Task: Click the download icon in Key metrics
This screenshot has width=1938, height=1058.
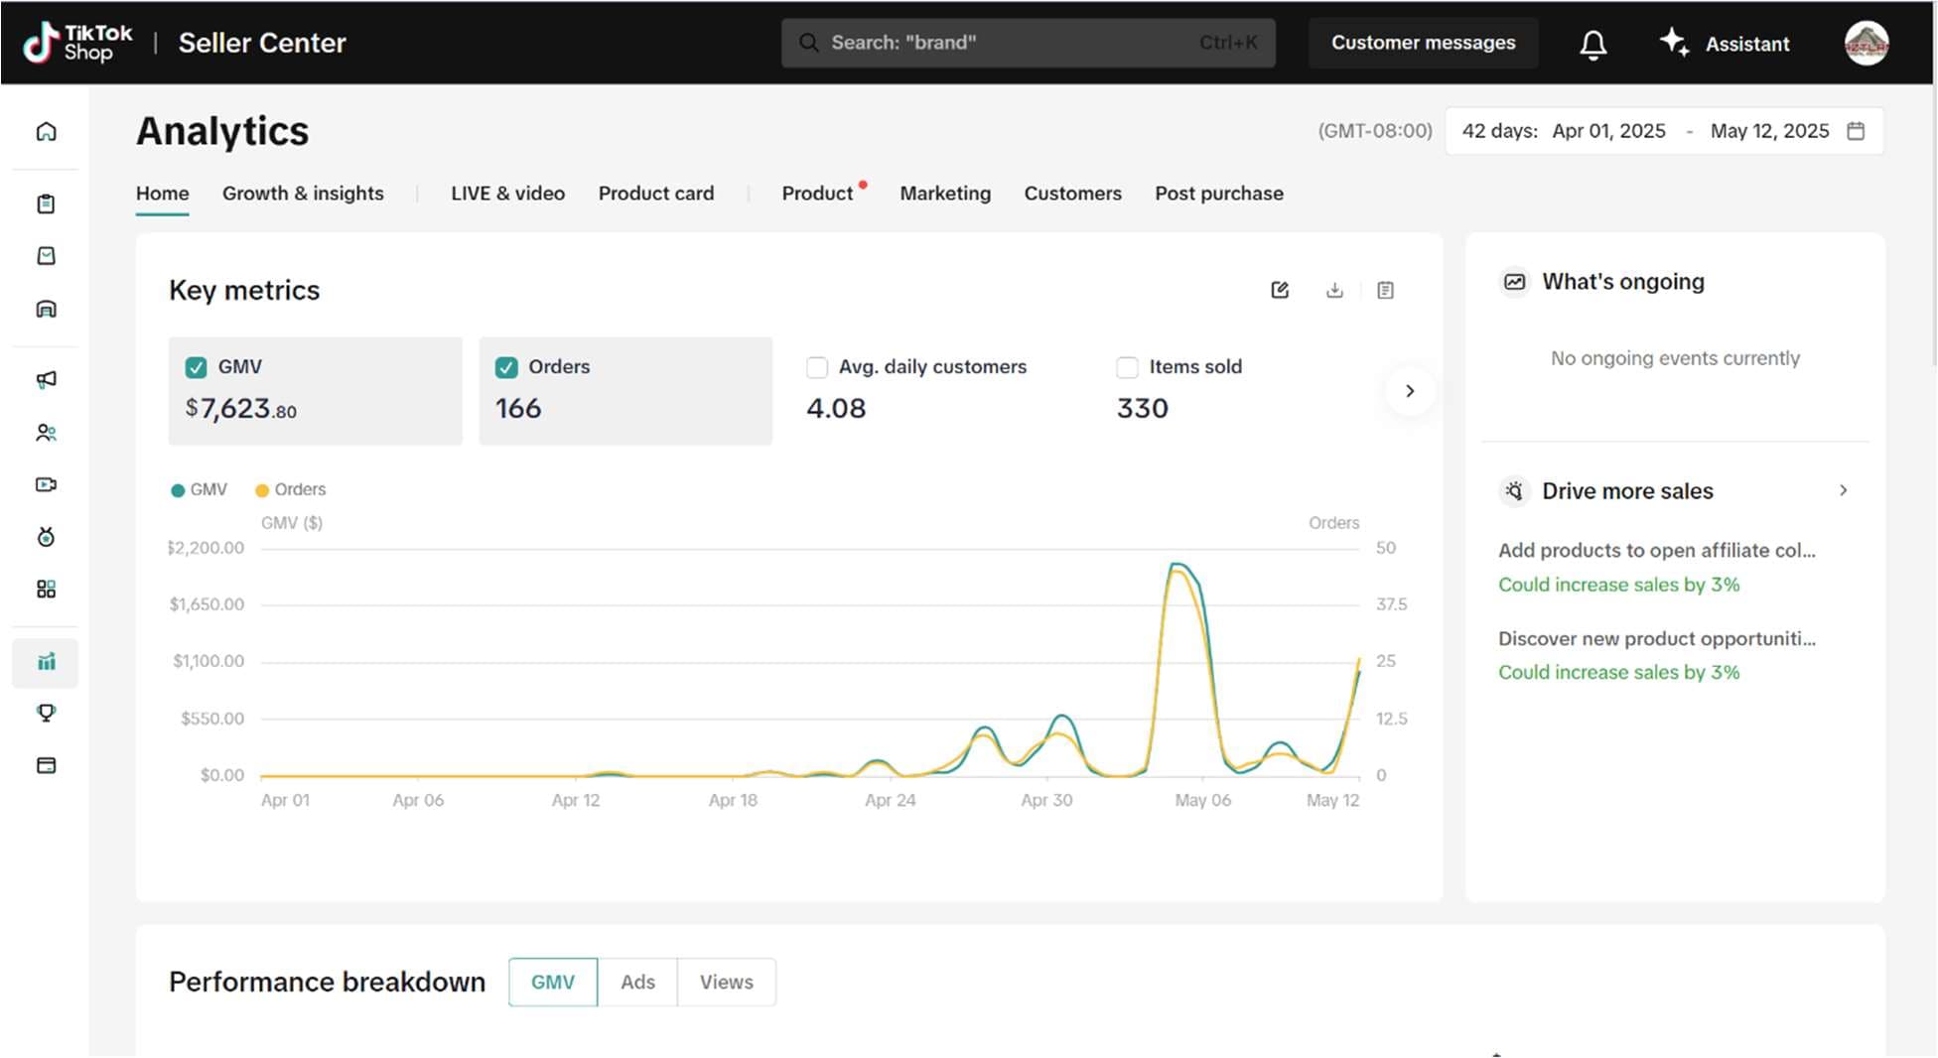Action: point(1334,290)
